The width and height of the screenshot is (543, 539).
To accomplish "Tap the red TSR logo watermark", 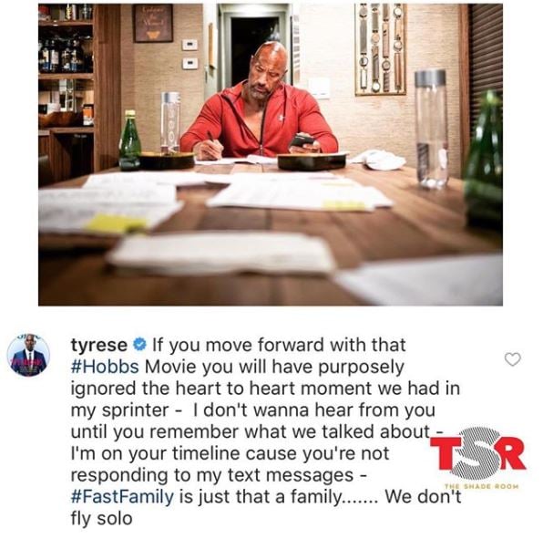I will (x=477, y=453).
